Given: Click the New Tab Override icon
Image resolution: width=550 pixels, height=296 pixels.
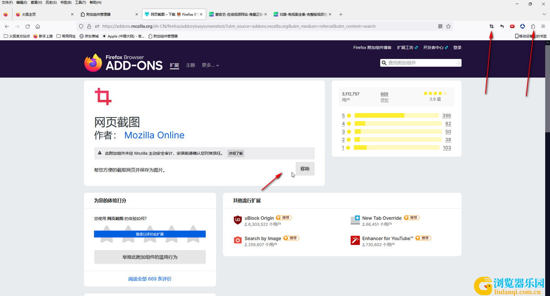Looking at the screenshot, I should click(355, 220).
